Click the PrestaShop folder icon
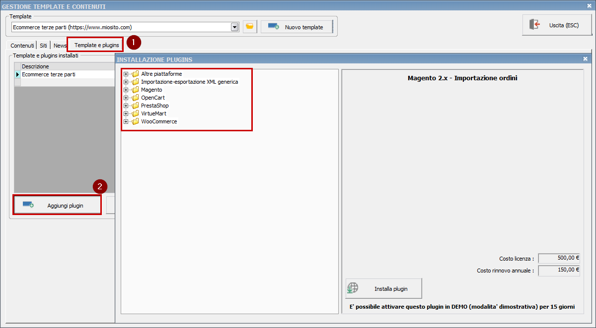 tap(135, 106)
